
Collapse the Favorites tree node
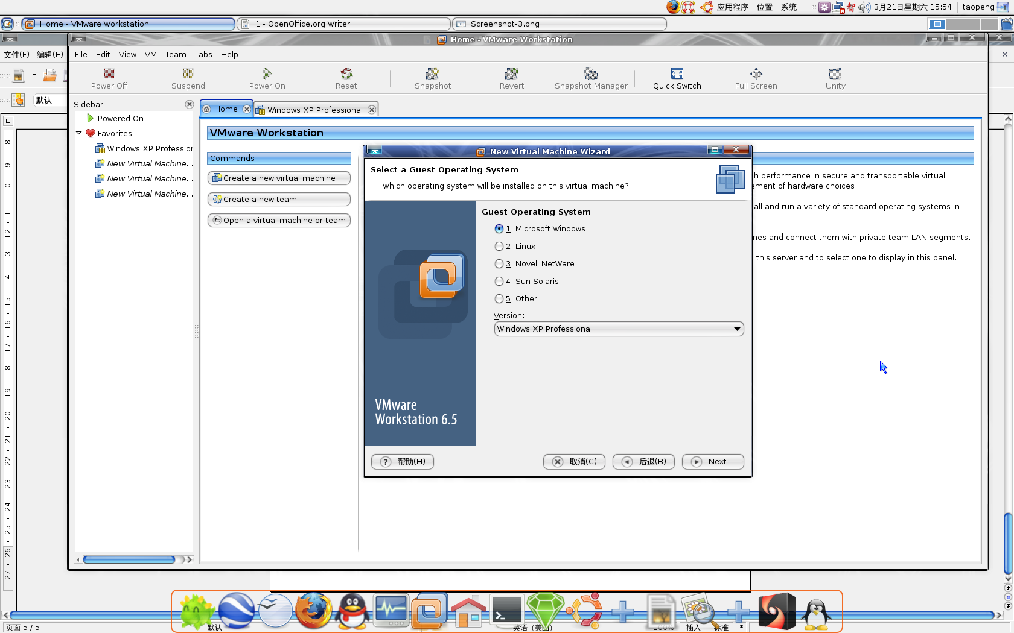[78, 133]
